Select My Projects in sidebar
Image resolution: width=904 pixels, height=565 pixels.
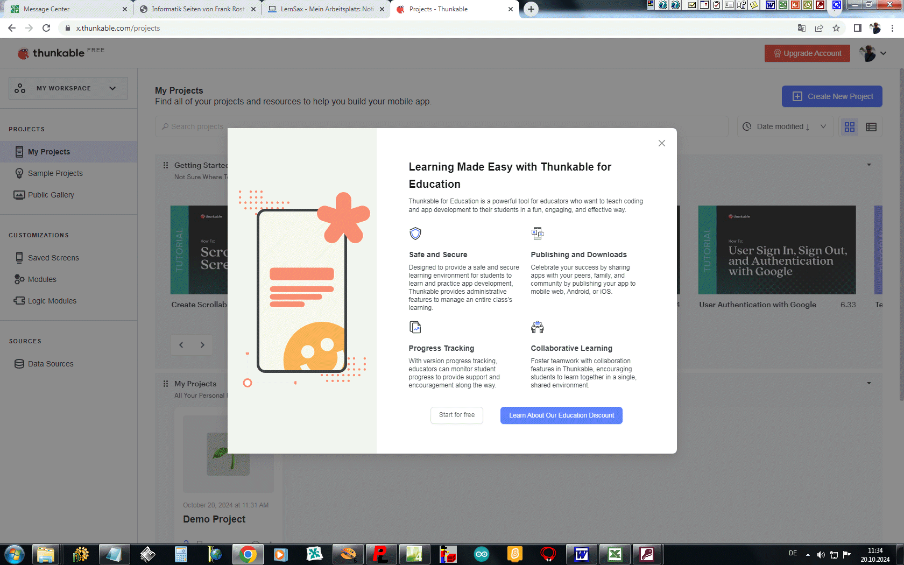[x=68, y=152]
